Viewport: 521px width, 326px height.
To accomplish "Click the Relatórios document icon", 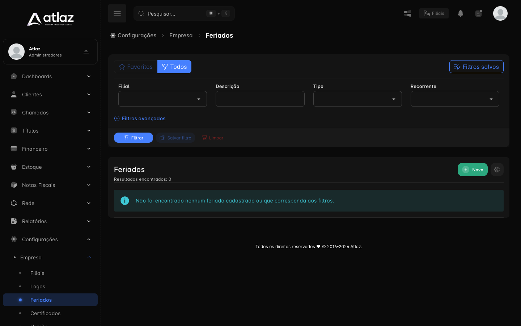I will (14, 221).
